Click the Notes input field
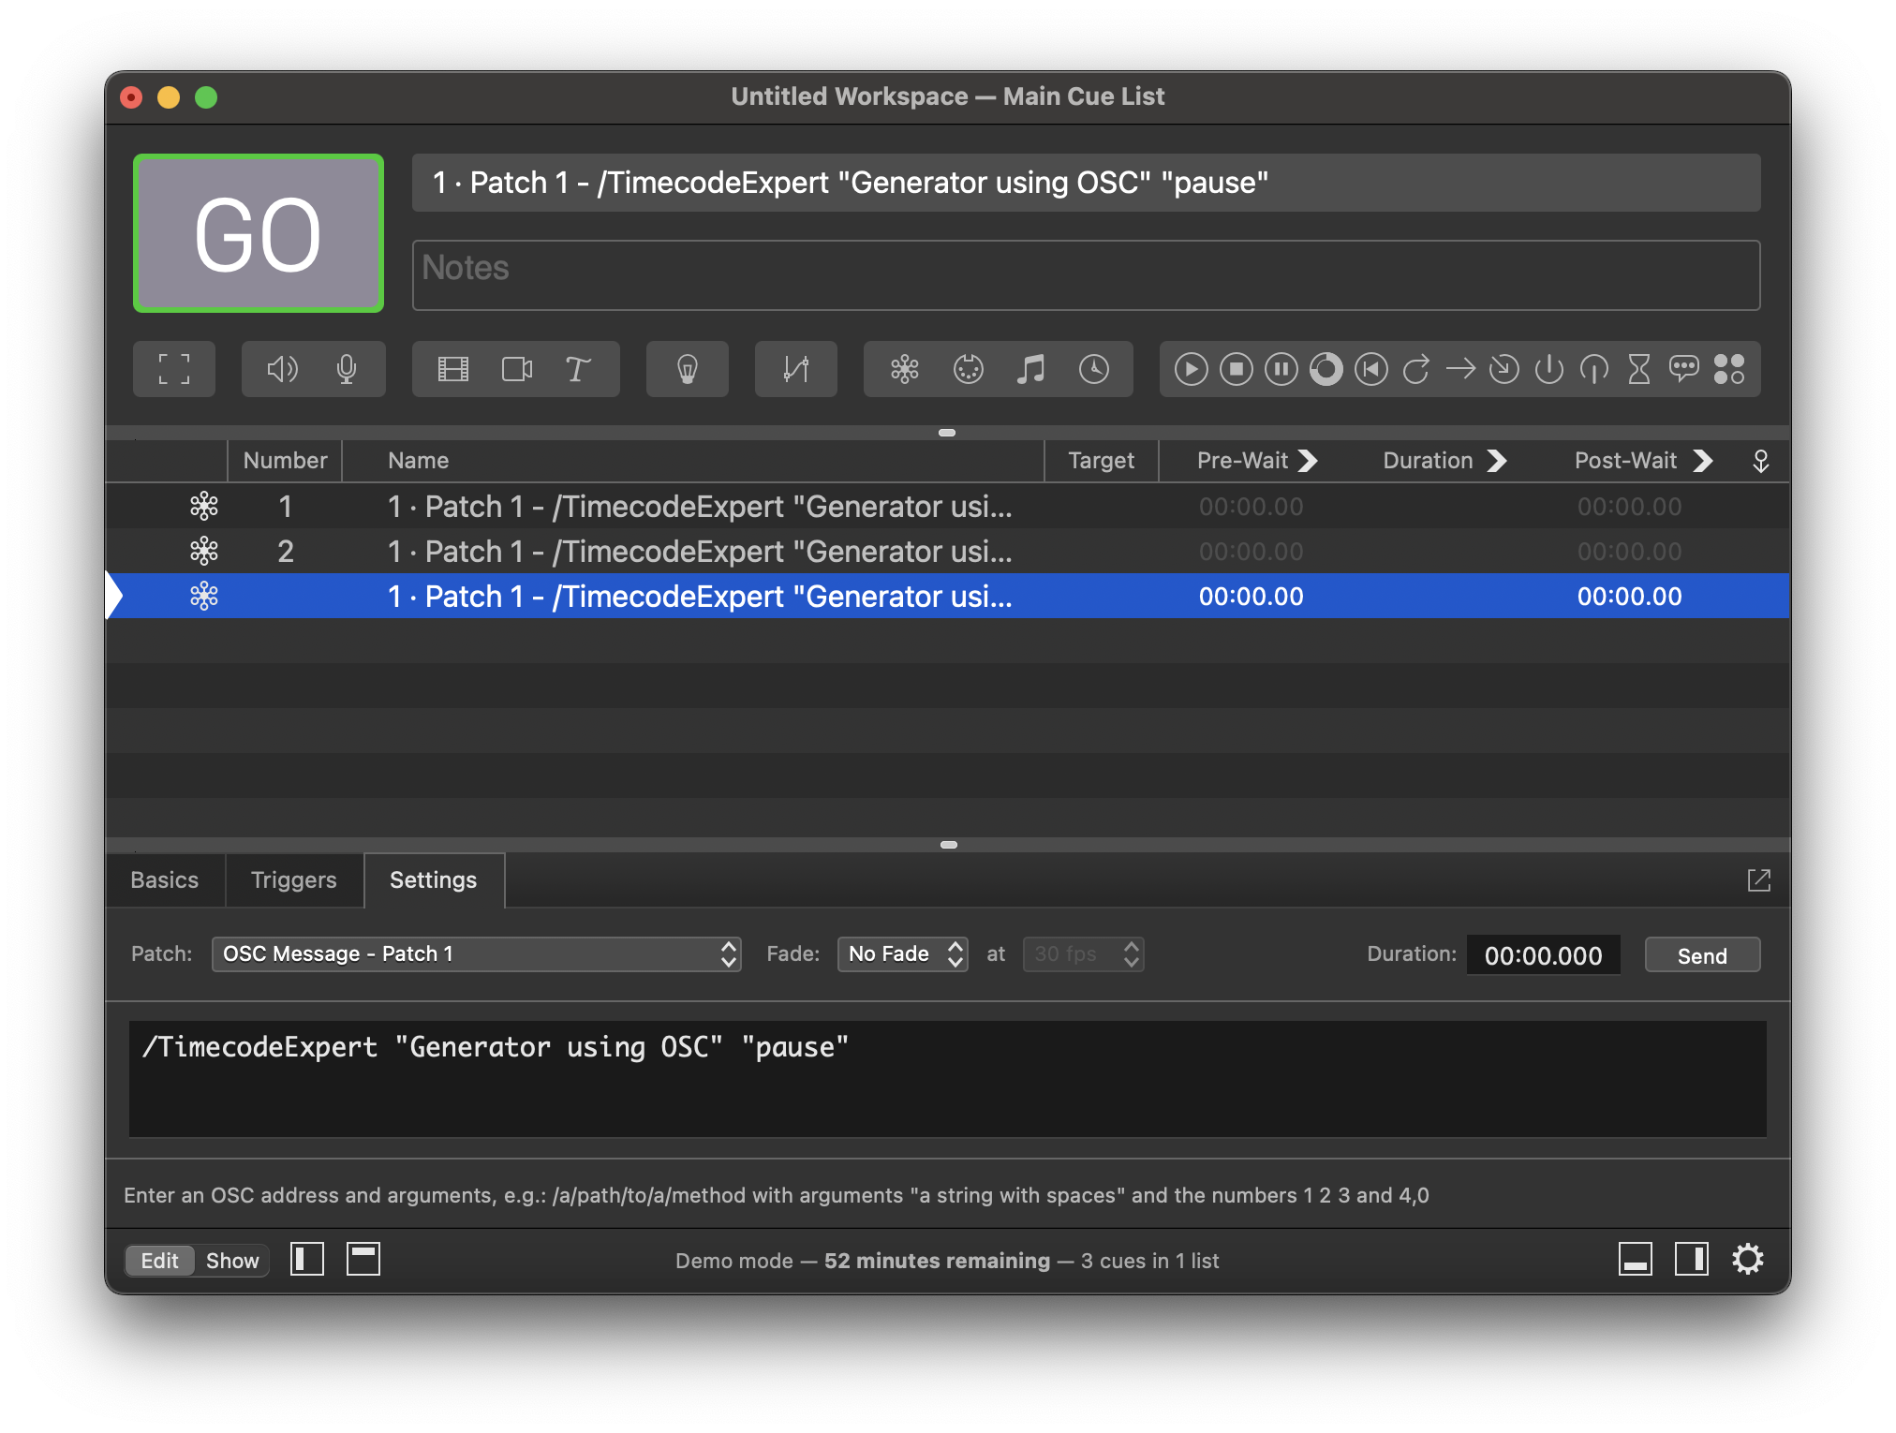The image size is (1896, 1433). click(1085, 275)
